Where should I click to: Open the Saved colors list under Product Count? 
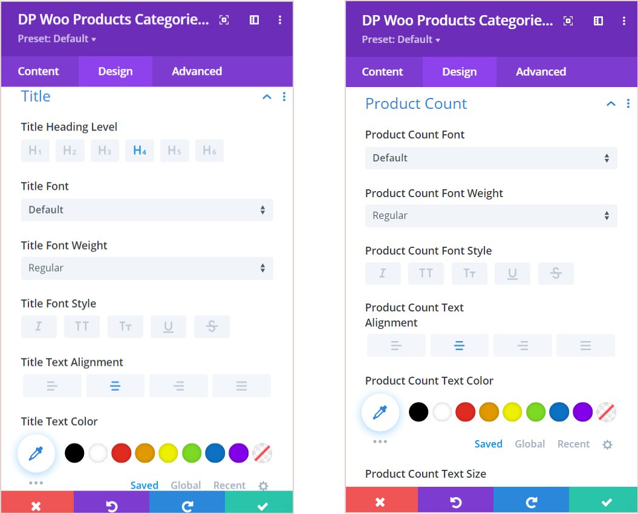point(489,443)
